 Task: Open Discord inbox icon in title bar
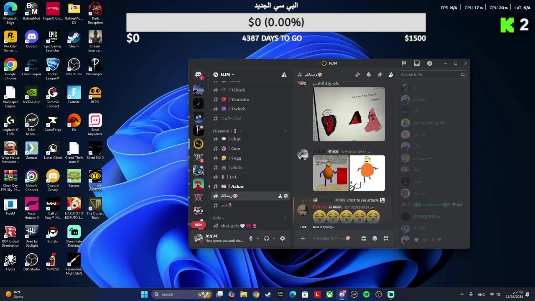point(417,64)
